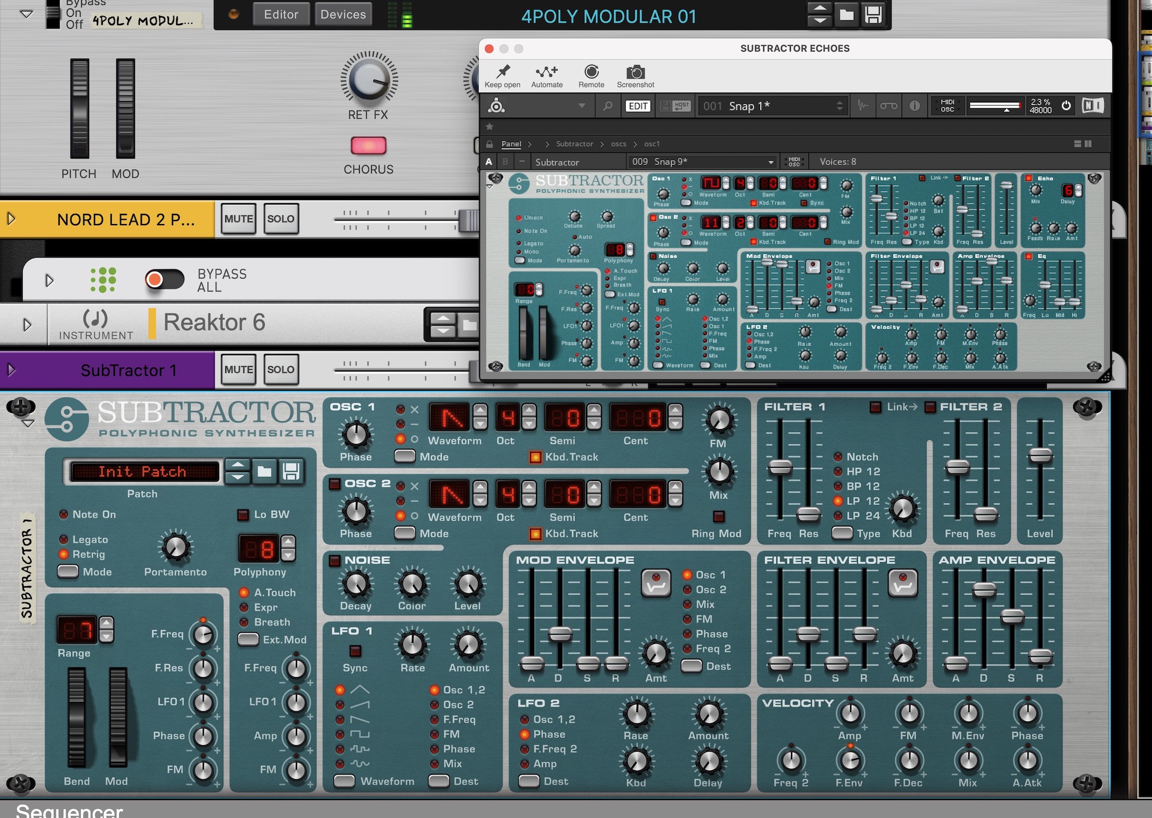This screenshot has width=1152, height=818.
Task: Click the favorites star in Reaktor
Action: tap(489, 126)
